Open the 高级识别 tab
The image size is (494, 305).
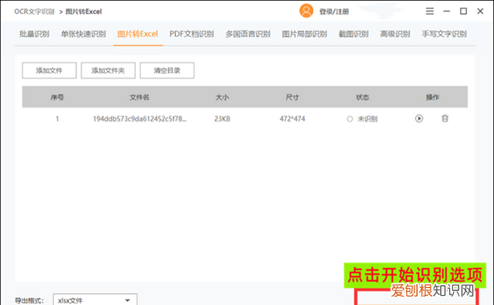pyautogui.click(x=395, y=34)
